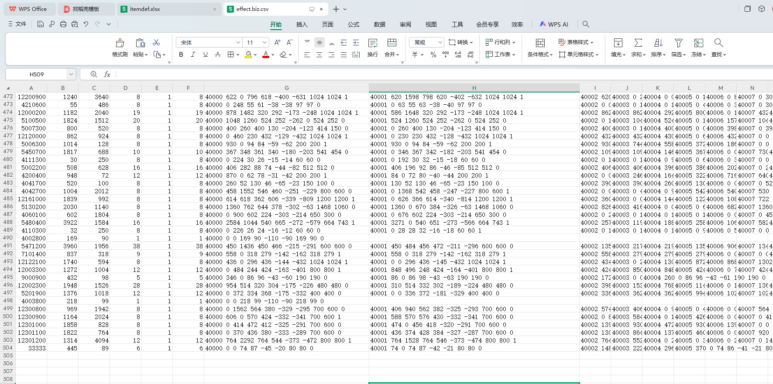This screenshot has height=384, width=773.
Task: Expand the Paste (粘贴) options arrow
Action: (146, 55)
